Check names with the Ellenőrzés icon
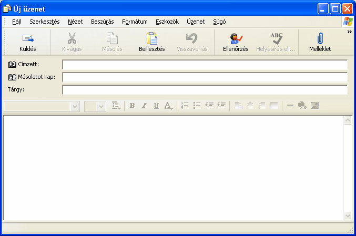The image size is (356, 236). pyautogui.click(x=236, y=38)
